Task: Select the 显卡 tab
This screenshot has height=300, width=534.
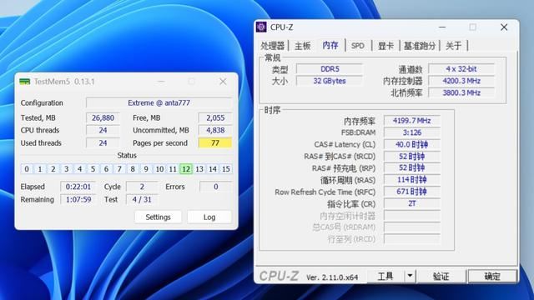Action: [x=385, y=46]
